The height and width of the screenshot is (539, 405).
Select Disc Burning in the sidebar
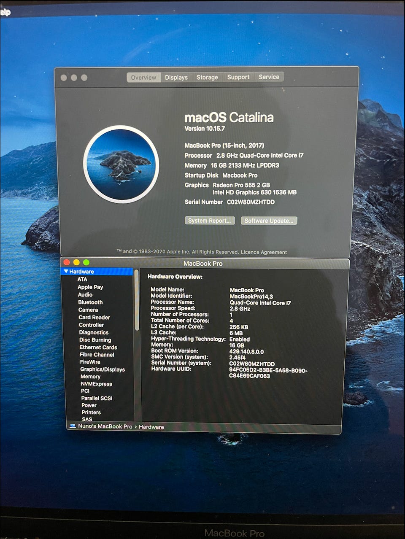tap(95, 340)
